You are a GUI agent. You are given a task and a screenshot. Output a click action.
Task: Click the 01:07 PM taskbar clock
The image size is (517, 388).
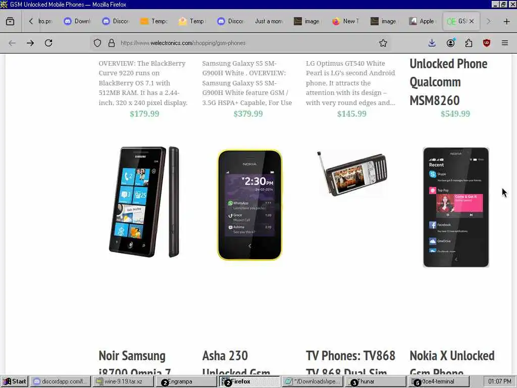[499, 381]
